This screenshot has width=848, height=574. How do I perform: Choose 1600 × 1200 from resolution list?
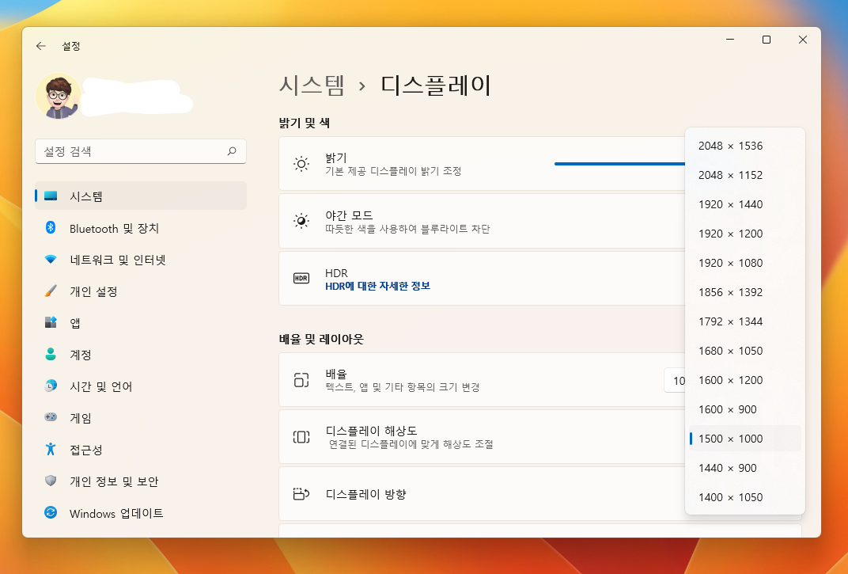(744, 379)
